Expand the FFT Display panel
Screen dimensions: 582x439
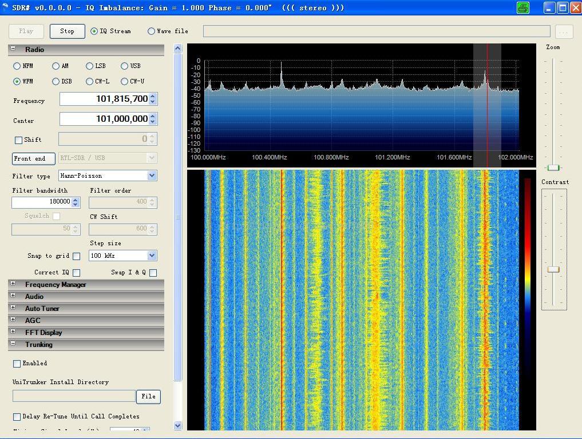[13, 332]
